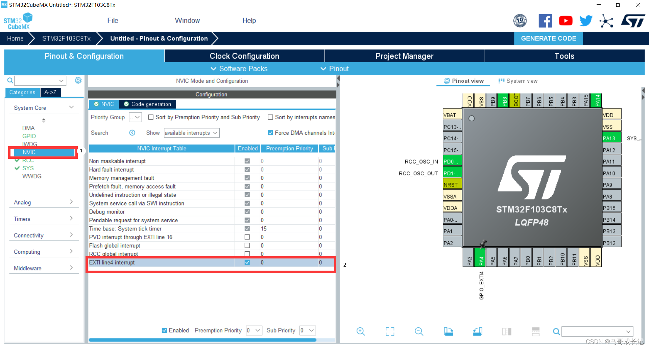Click the pin search combo box
The height and width of the screenshot is (348, 649).
(597, 331)
